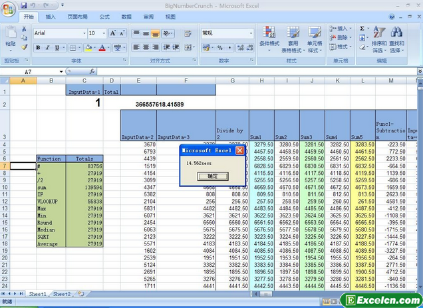
Task: Open format as table (套用表格格式)
Action: coord(293,39)
